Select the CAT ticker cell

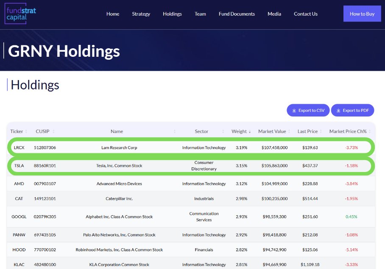(x=19, y=199)
